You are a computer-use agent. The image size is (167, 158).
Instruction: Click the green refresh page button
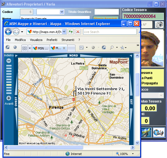pyautogui.click(x=71, y=32)
